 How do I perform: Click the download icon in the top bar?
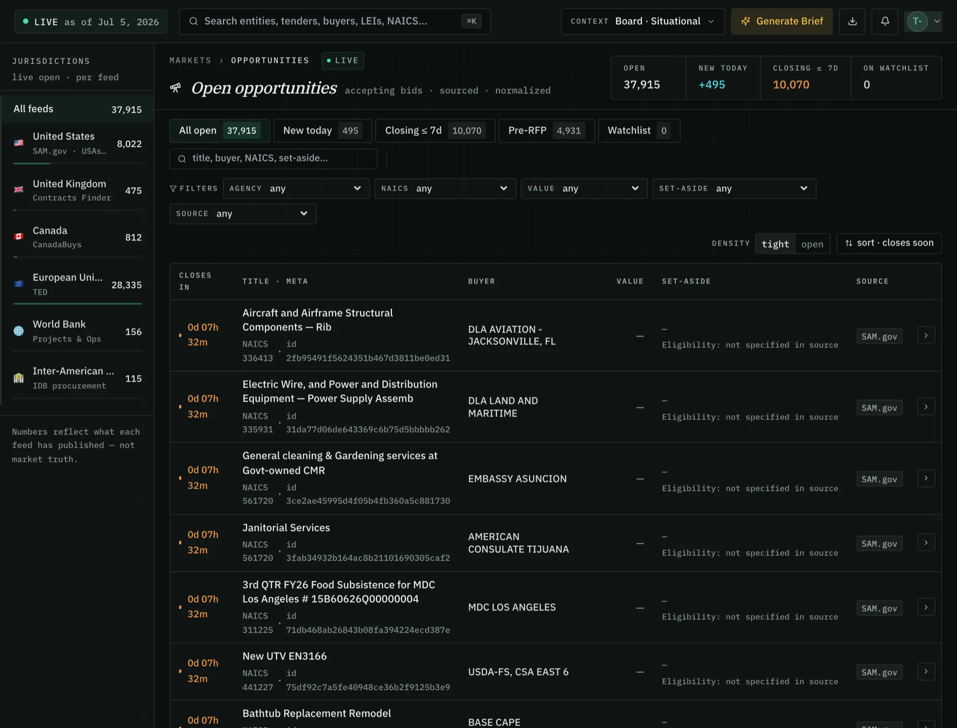[x=852, y=22]
